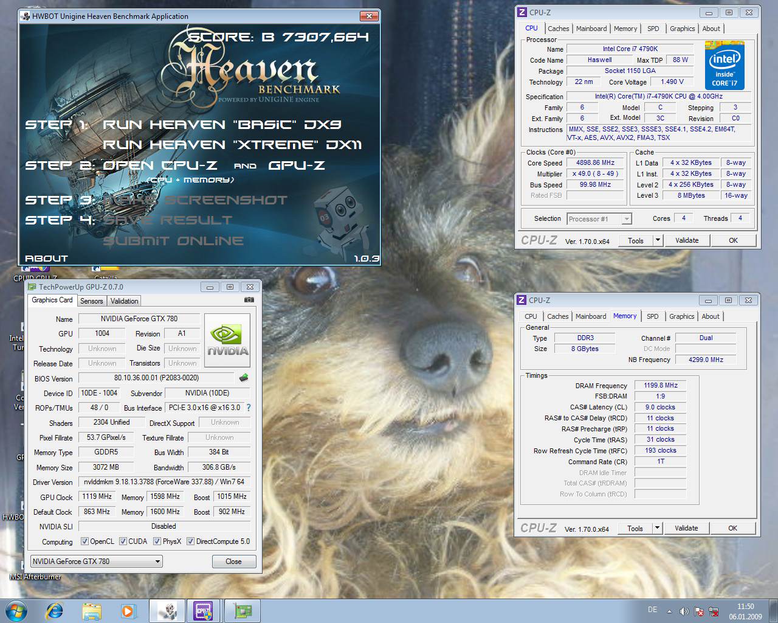Click the Show Desktop strip at taskbar end
Viewport: 778px width, 623px height.
click(x=774, y=611)
